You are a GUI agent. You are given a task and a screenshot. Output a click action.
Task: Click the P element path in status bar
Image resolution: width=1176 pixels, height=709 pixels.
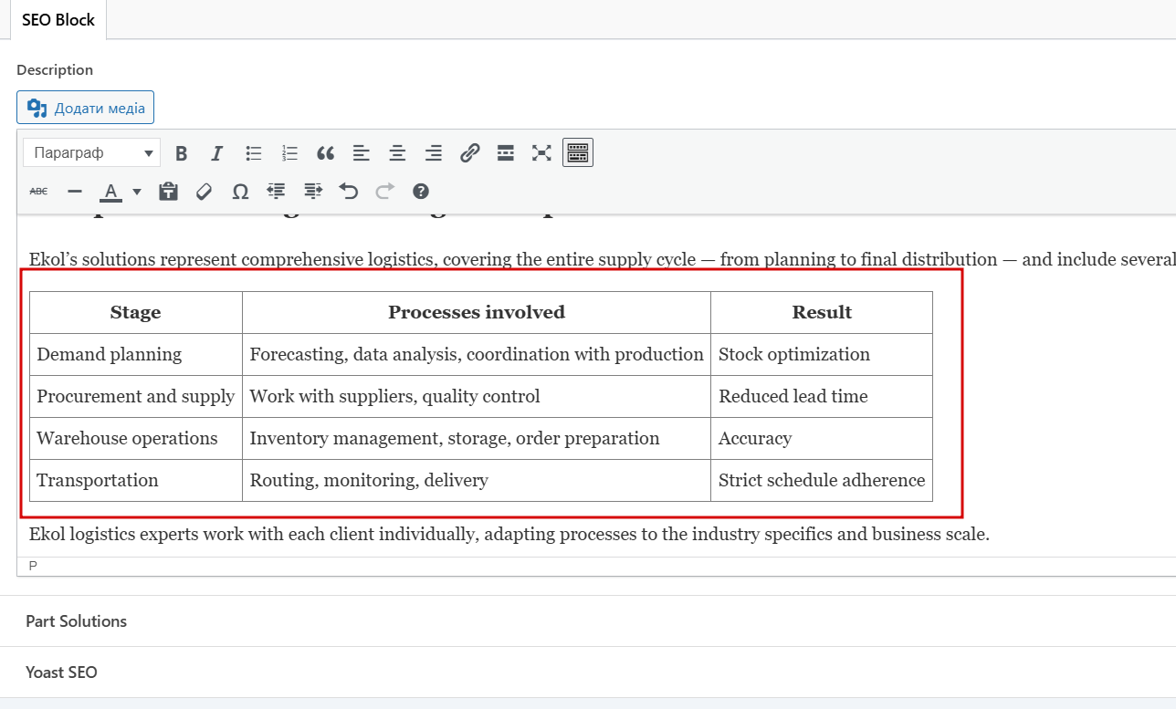tap(33, 567)
